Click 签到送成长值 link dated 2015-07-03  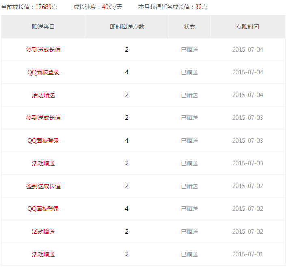pos(43,118)
